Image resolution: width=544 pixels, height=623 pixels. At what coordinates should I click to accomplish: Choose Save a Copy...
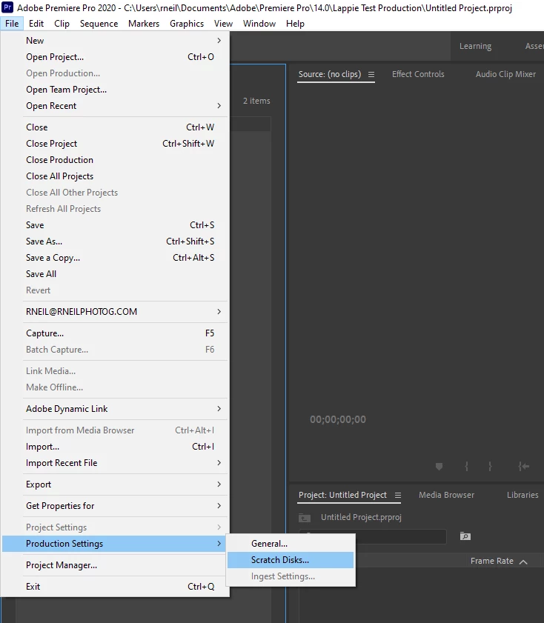click(x=115, y=258)
